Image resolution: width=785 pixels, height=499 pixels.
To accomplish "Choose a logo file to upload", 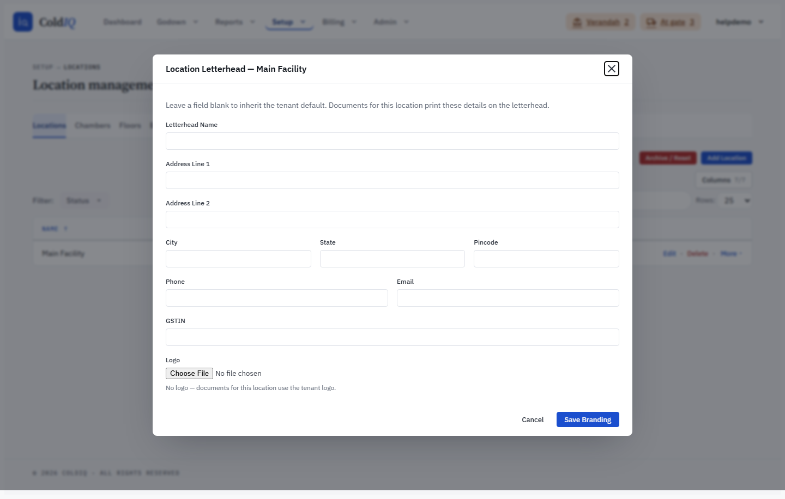I will coord(189,373).
